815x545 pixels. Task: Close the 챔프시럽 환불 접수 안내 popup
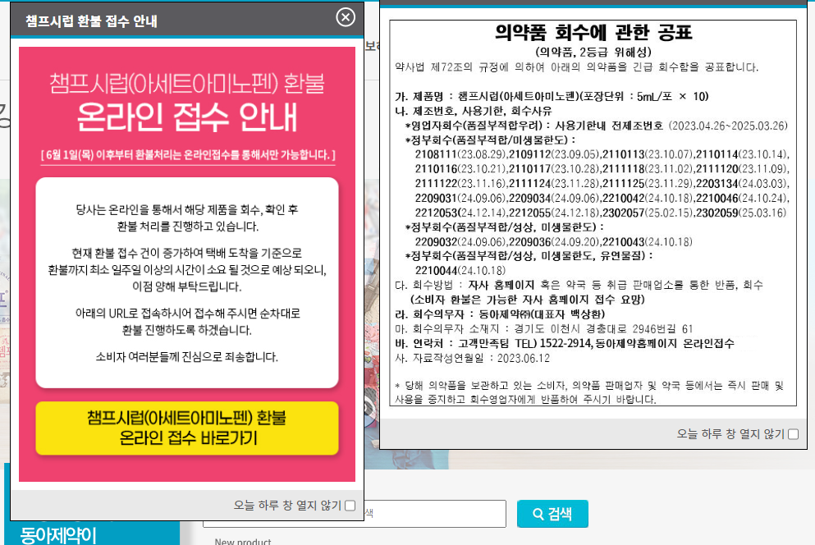pyautogui.click(x=346, y=17)
